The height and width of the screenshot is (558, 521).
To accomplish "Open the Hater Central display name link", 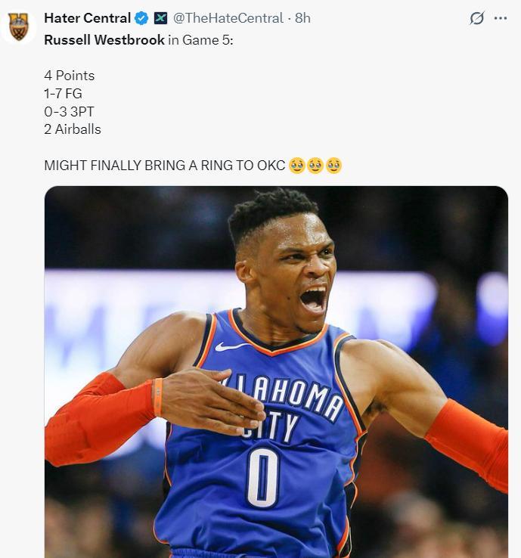I will [x=87, y=18].
